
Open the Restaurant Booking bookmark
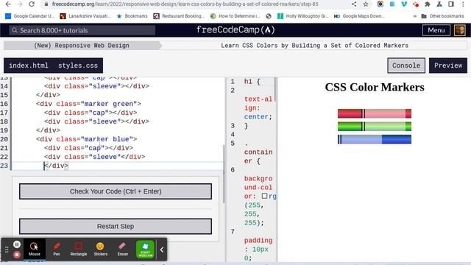pos(179,16)
